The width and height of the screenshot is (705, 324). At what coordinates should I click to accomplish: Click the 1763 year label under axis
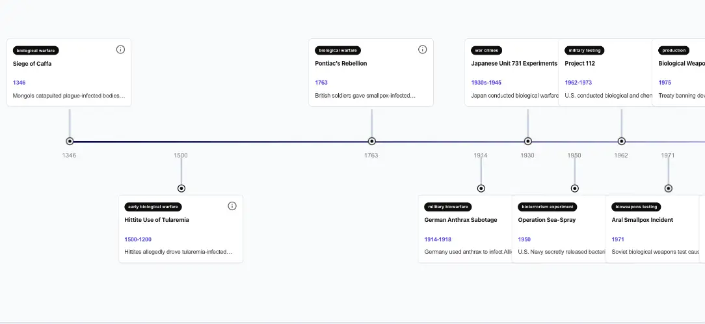371,155
